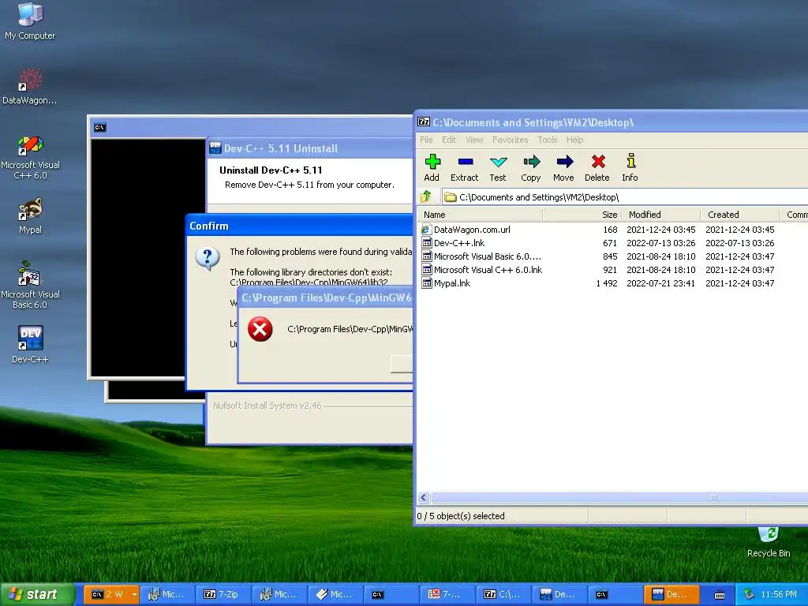Click the 7-Zip window title bar icon
808x606 pixels.
(424, 122)
